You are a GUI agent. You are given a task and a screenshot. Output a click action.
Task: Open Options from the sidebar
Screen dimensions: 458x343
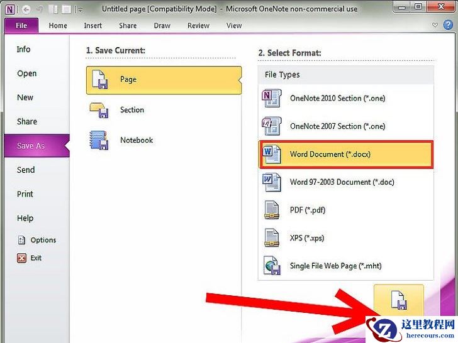click(x=37, y=240)
